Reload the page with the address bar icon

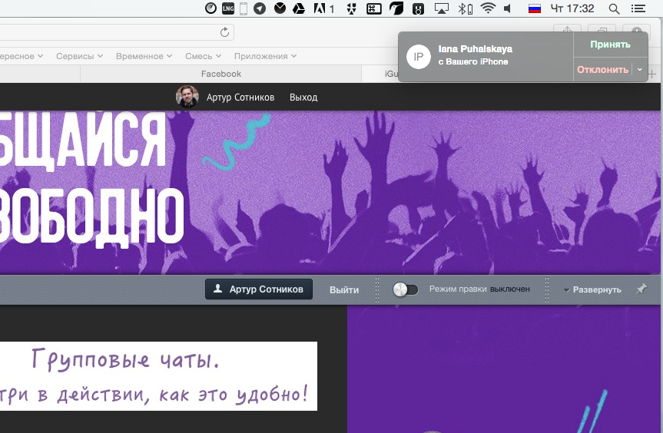click(224, 32)
